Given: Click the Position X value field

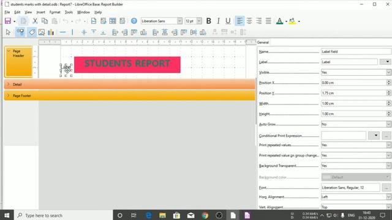Looking at the screenshot, I should 353,82.
